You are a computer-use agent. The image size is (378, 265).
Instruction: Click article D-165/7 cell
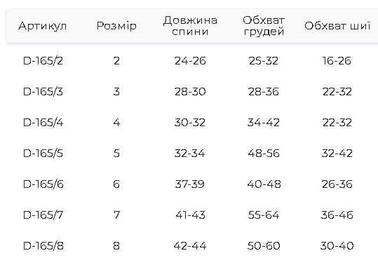tap(43, 215)
